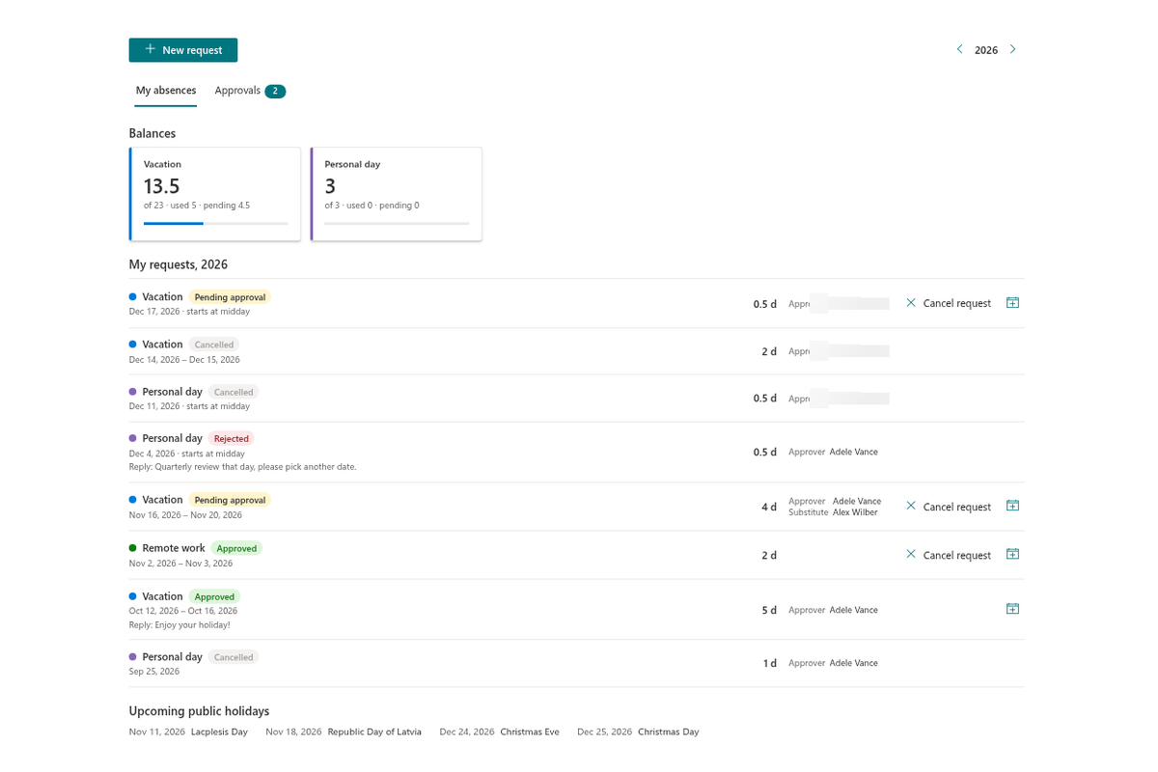This screenshot has height=772, width=1158.
Task: Click the 'Enjoy your holiday!' reply
Action: 179,625
